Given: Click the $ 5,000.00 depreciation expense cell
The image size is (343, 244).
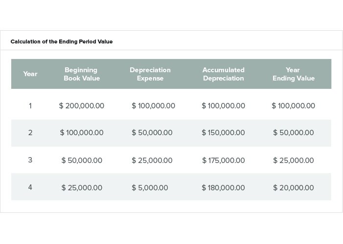Looking at the screenshot, I should click(150, 188).
